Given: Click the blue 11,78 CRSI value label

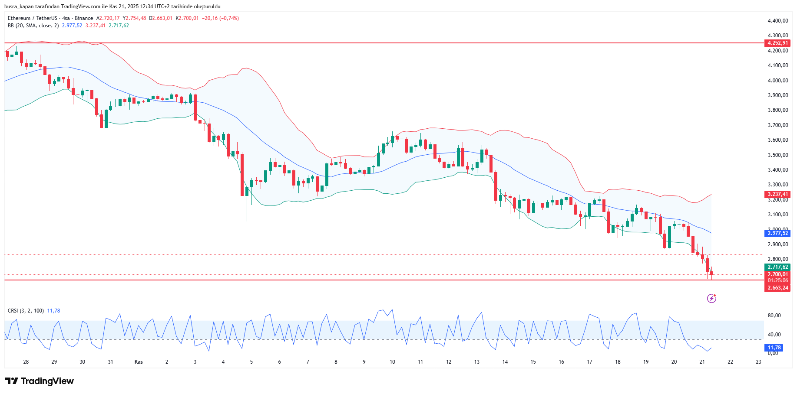Looking at the screenshot, I should (774, 348).
